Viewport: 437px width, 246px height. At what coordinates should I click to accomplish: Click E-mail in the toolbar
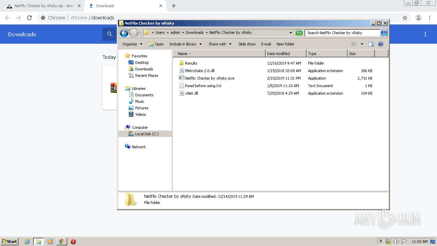click(x=266, y=44)
